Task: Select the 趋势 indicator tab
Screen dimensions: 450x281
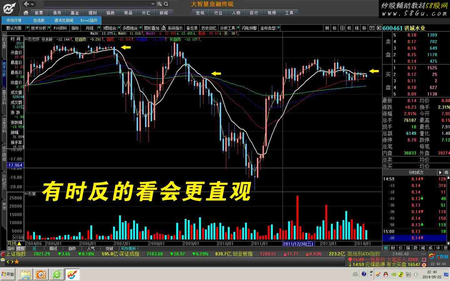Action: 72,249
